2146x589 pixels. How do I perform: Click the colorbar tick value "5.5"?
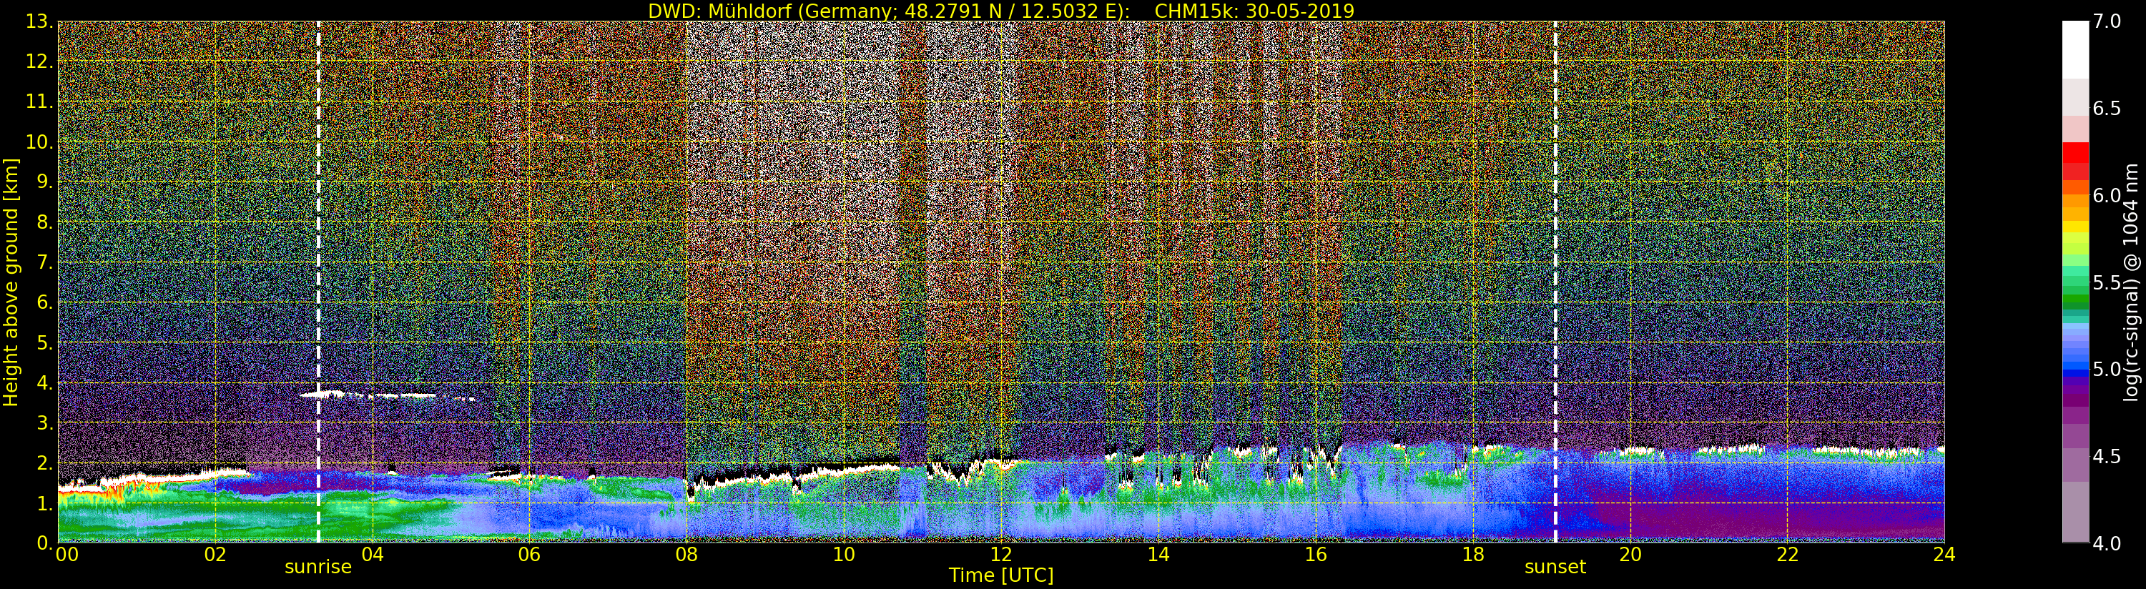pyautogui.click(x=2107, y=282)
